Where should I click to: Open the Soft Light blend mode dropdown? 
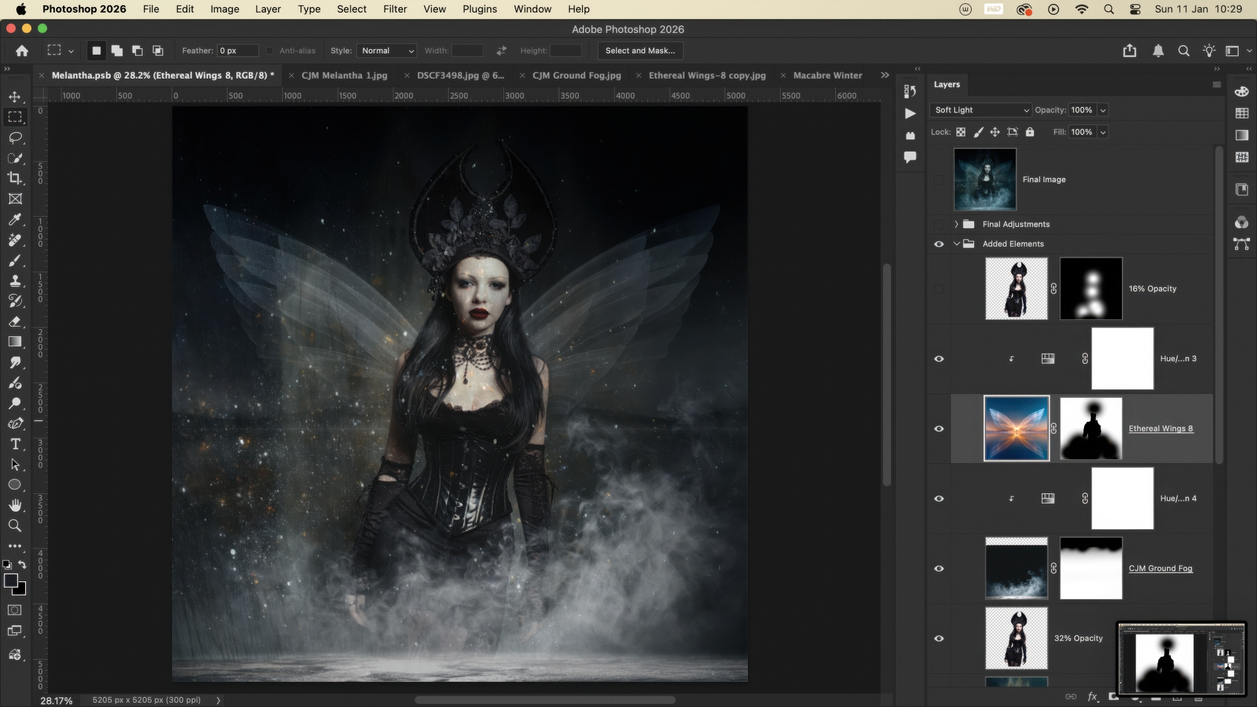tap(980, 110)
